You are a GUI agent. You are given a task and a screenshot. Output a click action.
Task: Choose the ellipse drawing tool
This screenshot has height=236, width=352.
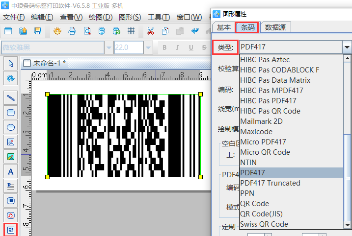(x=10, y=127)
